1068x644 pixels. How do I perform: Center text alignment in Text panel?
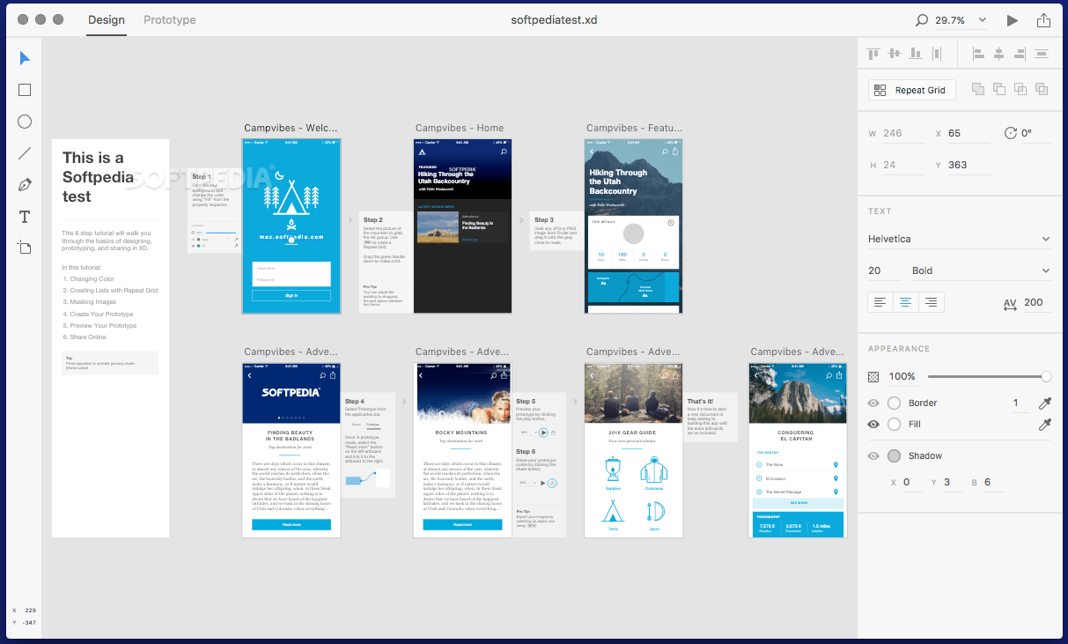pos(905,301)
